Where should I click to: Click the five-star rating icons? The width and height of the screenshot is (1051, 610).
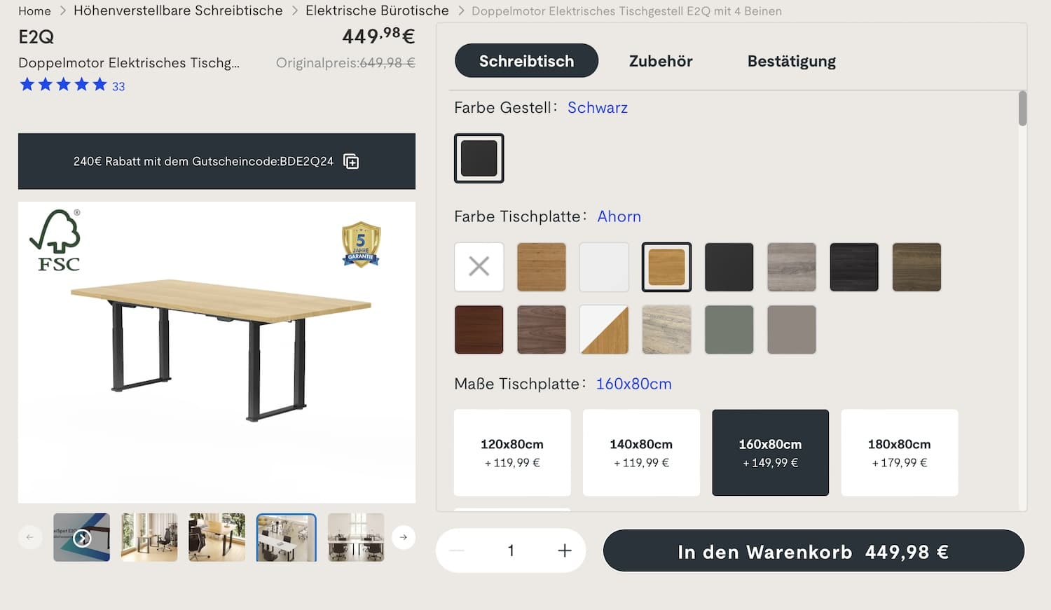[63, 85]
